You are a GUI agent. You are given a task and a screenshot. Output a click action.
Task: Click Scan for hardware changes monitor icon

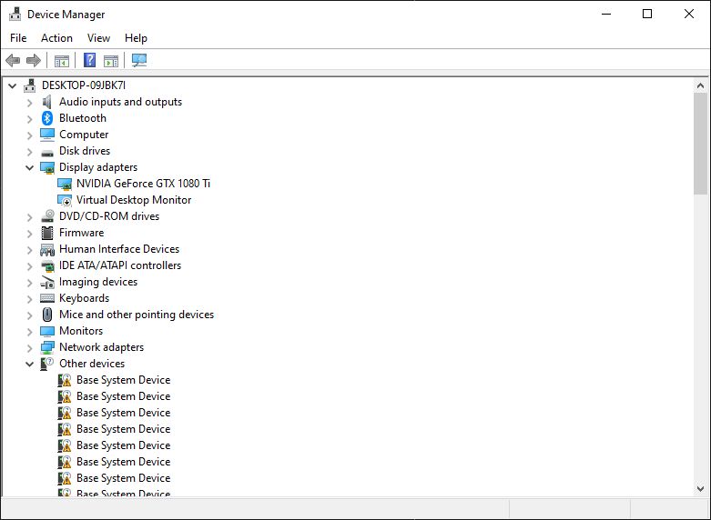tap(139, 60)
